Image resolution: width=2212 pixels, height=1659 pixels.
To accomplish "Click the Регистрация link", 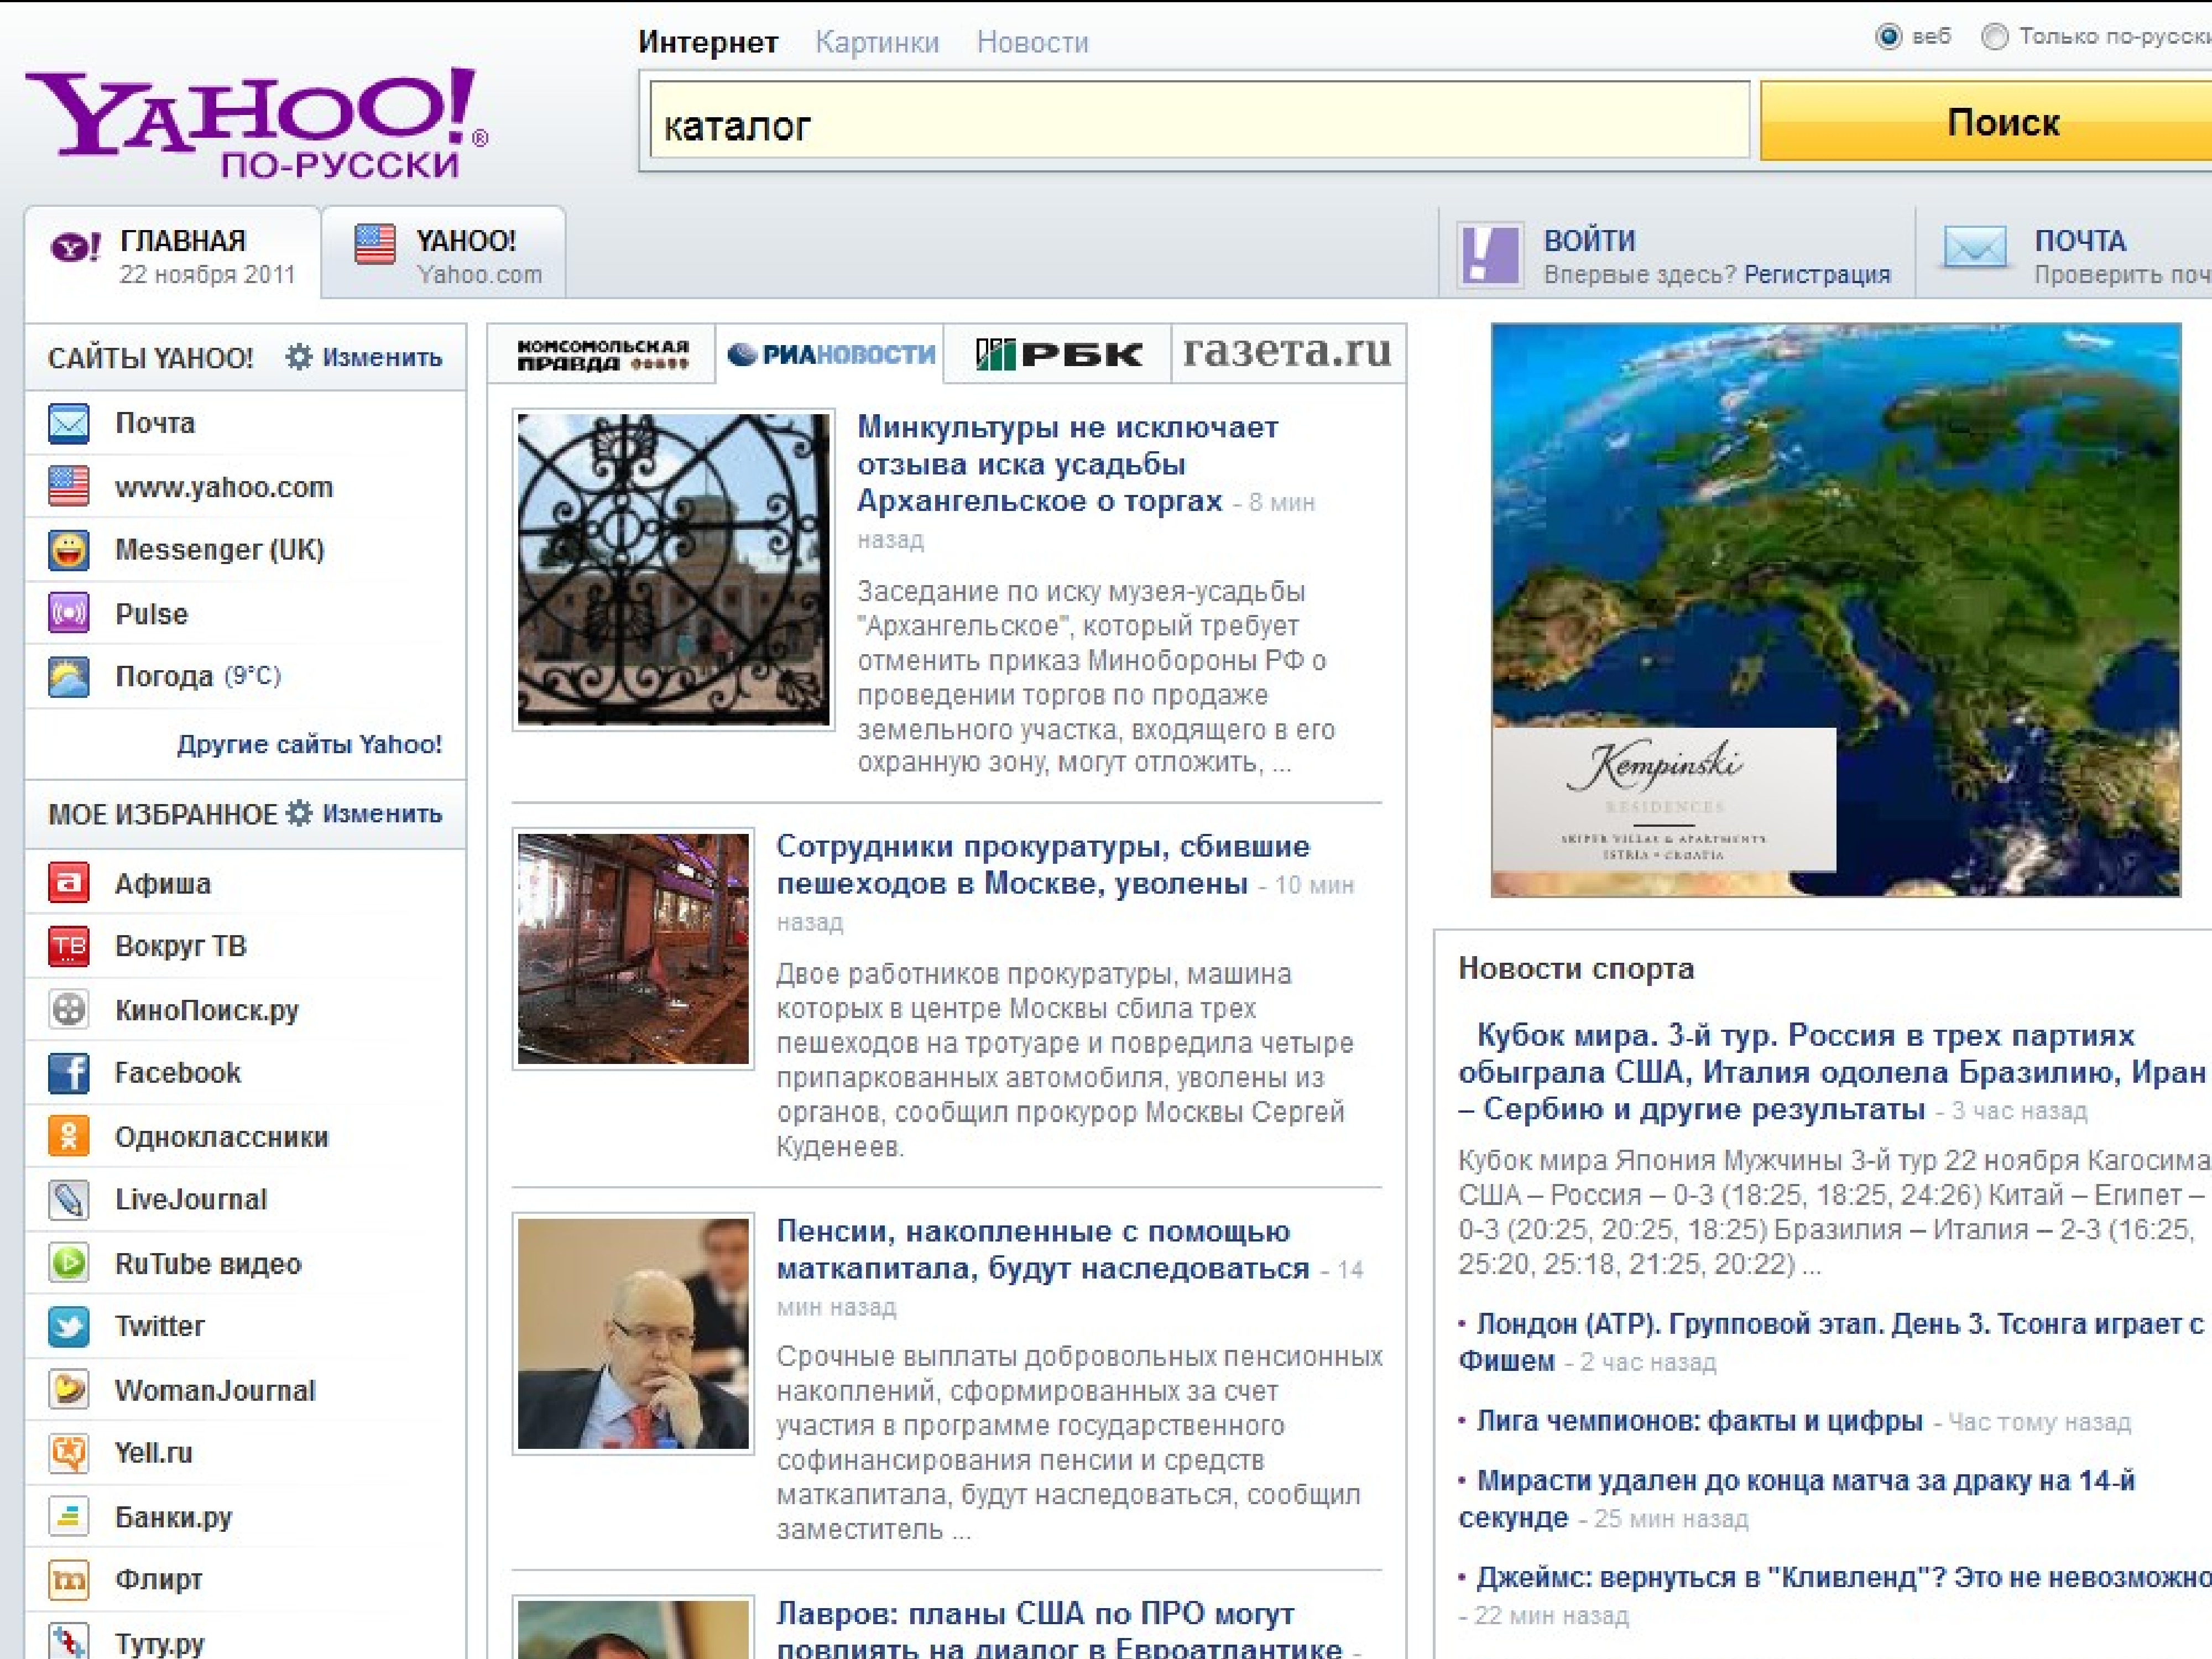I will click(1817, 275).
